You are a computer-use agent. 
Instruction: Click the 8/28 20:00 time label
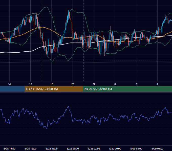pos(73,148)
